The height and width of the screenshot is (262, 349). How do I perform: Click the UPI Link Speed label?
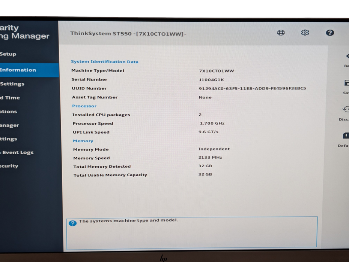click(x=91, y=132)
